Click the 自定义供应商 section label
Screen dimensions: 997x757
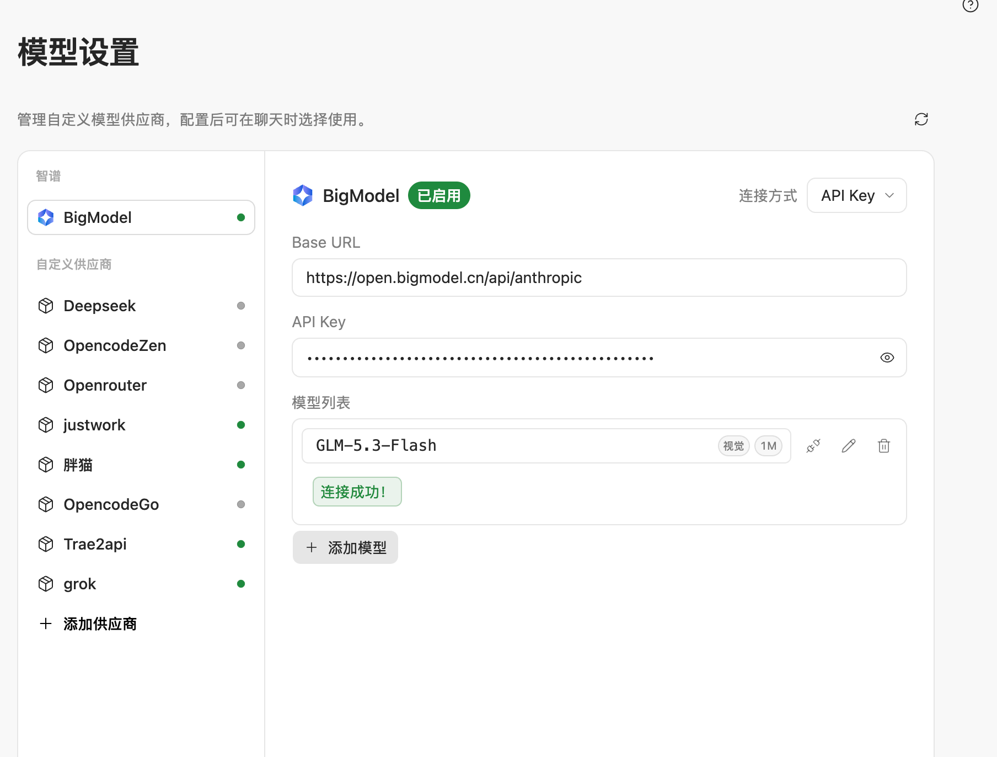(x=74, y=264)
